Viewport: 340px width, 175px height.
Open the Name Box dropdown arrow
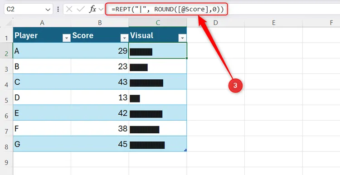[48, 10]
